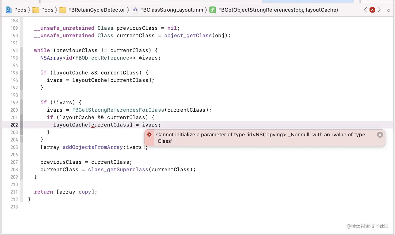Go to previous issue with left stepper arrow
The width and height of the screenshot is (395, 235).
[365, 10]
